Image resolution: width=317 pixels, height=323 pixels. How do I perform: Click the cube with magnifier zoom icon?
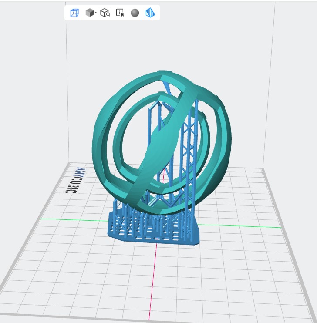coord(105,13)
